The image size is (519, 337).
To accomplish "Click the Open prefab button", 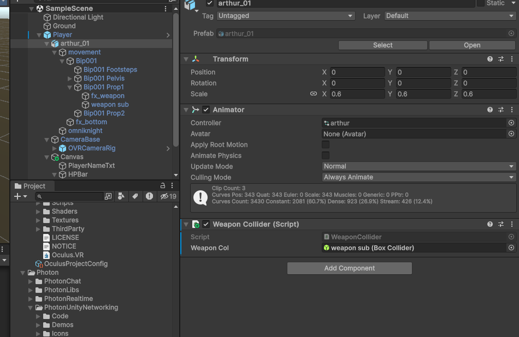I will pyautogui.click(x=472, y=45).
